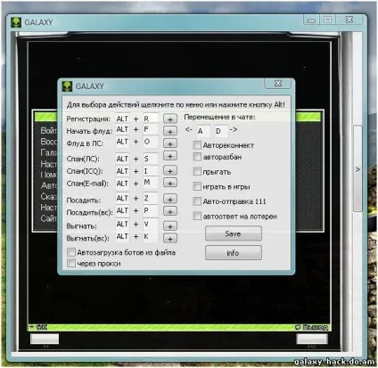Check the Автозагрузка ботов из файла option
Screen dimensions: 378x368
coord(71,252)
